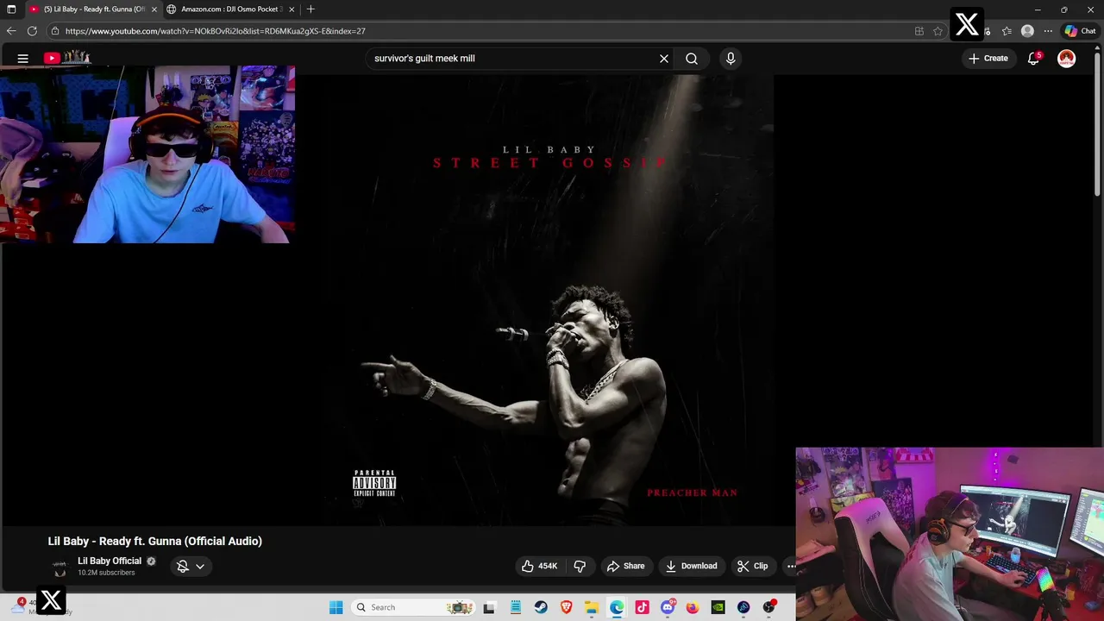Open the Create menu

[x=988, y=59]
